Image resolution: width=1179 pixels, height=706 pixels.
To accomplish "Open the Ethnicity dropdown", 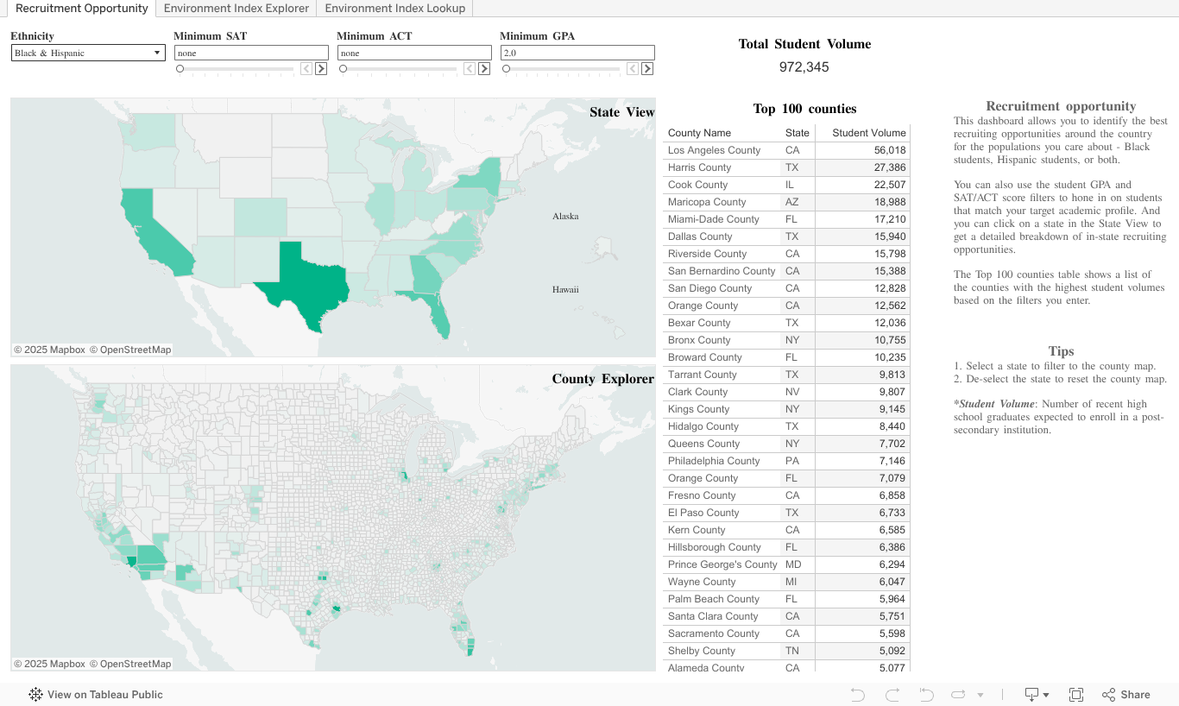I will click(88, 54).
